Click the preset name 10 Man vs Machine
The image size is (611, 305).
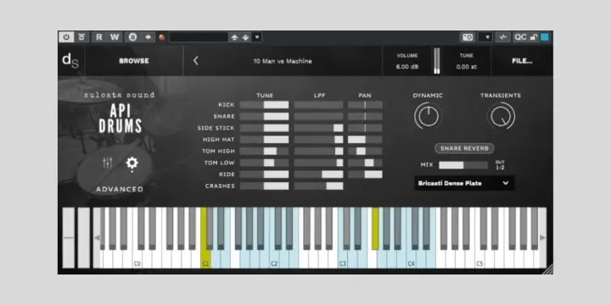tap(283, 61)
